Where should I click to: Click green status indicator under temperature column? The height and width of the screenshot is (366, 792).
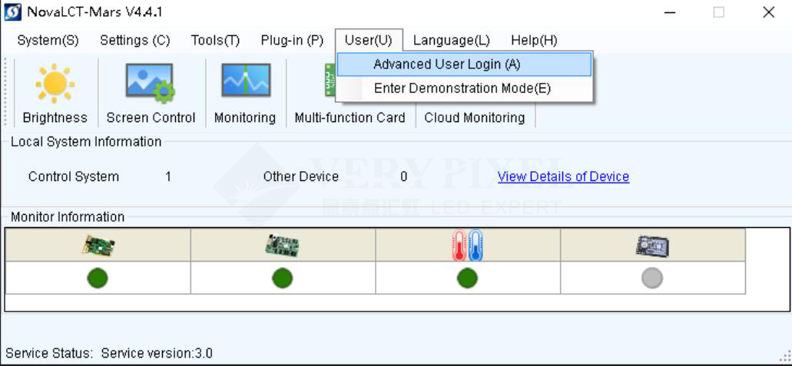[467, 279]
